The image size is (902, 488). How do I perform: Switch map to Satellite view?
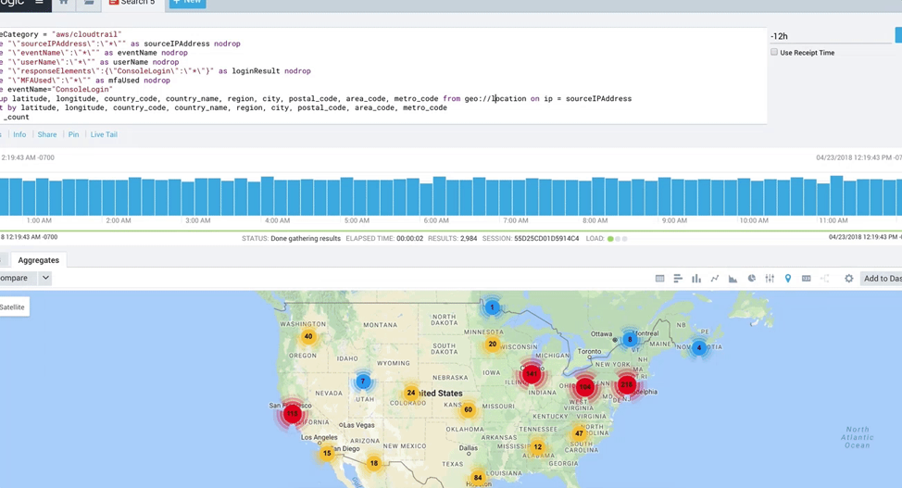[x=13, y=307]
